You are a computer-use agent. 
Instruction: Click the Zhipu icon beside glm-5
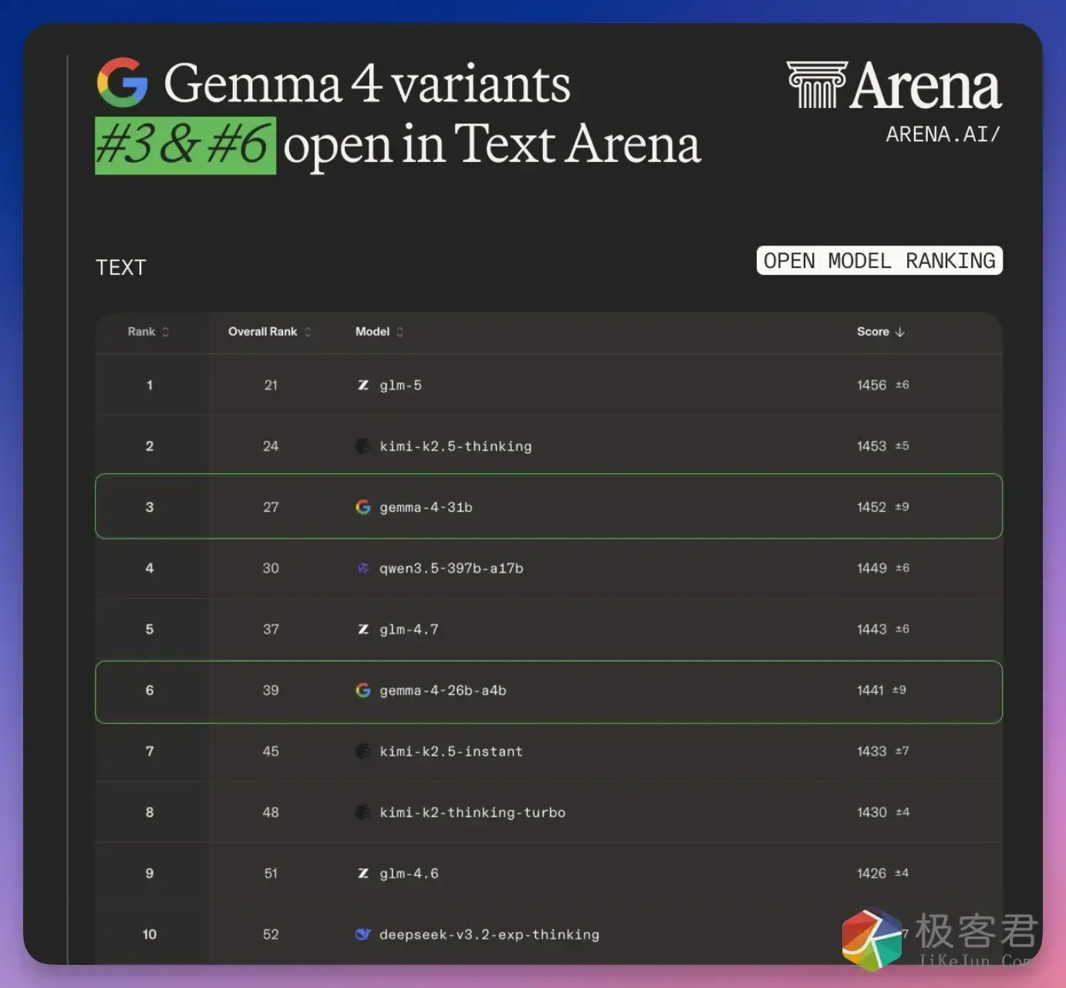click(363, 385)
